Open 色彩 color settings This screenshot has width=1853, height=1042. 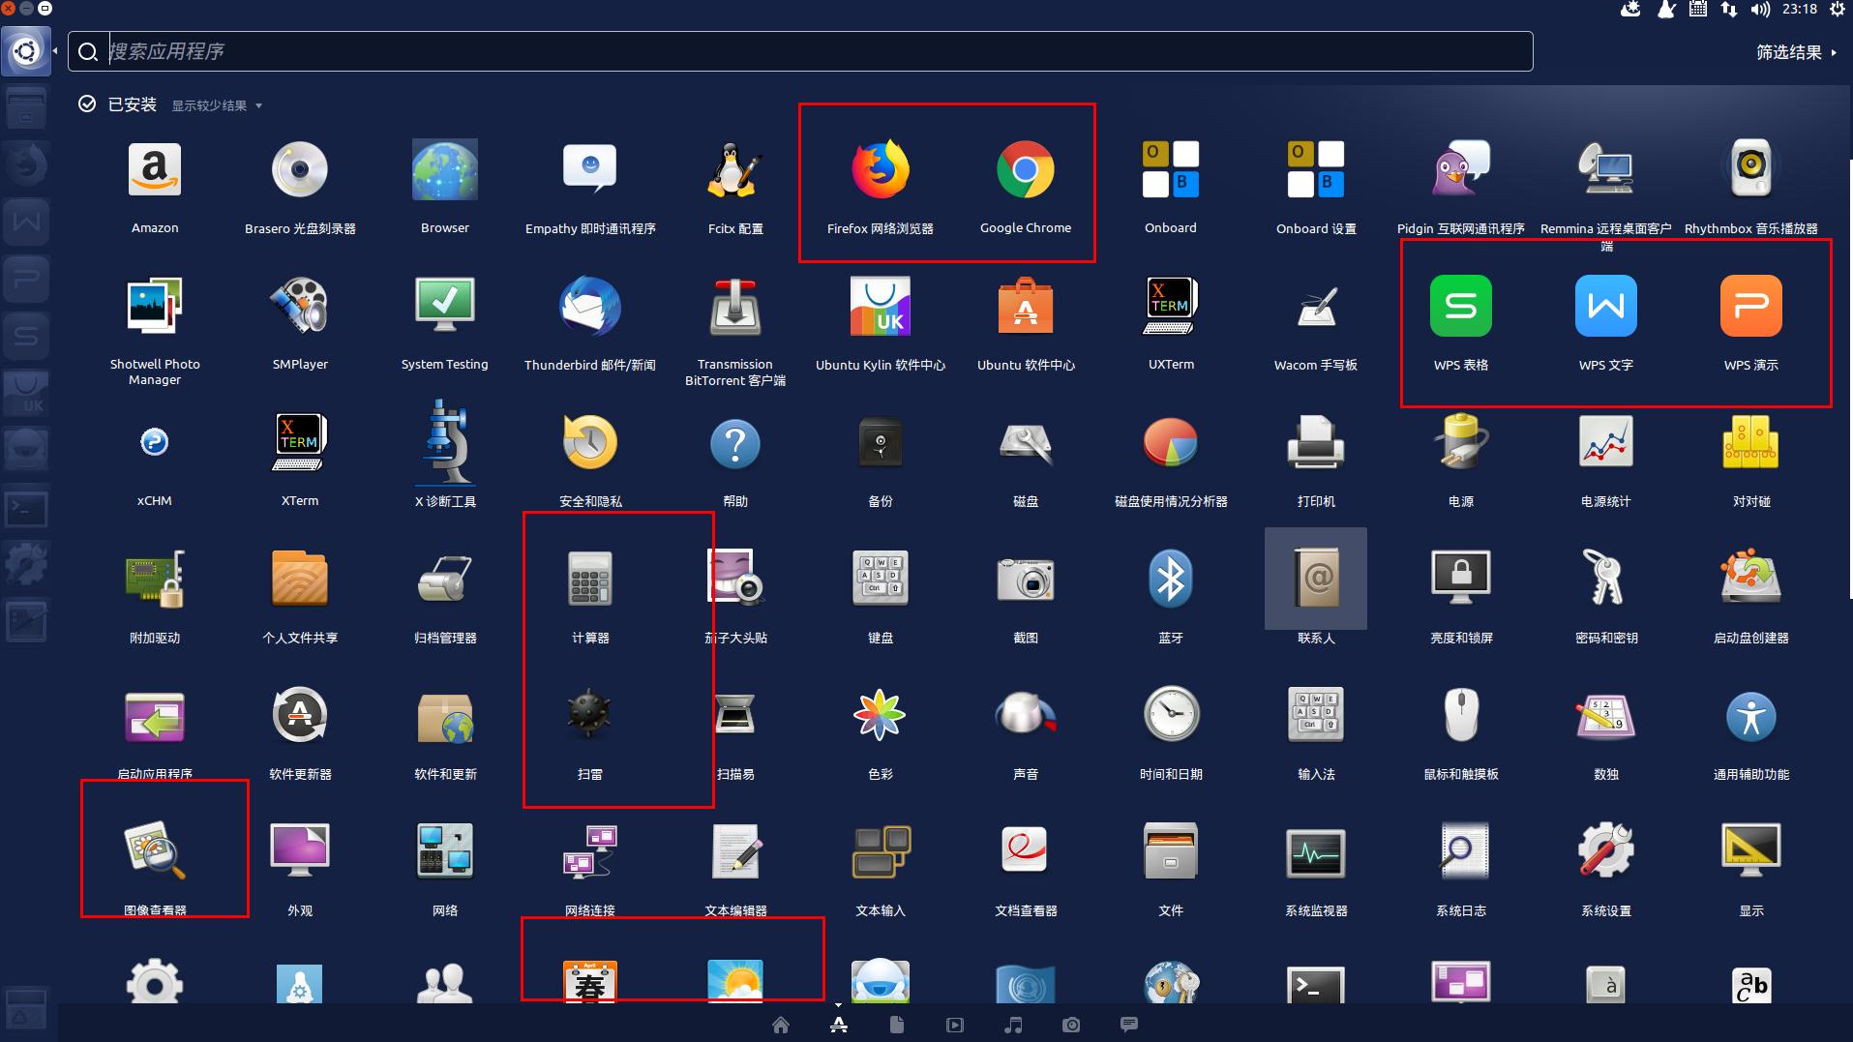(881, 716)
